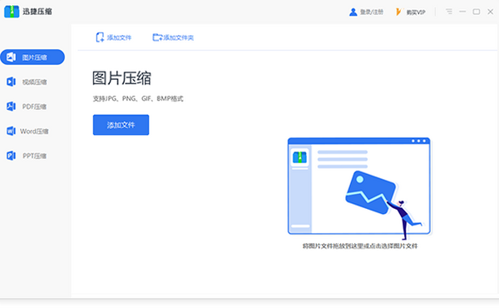499x308 pixels.
Task: Select the 视频压缩 video icon
Action: 11,82
